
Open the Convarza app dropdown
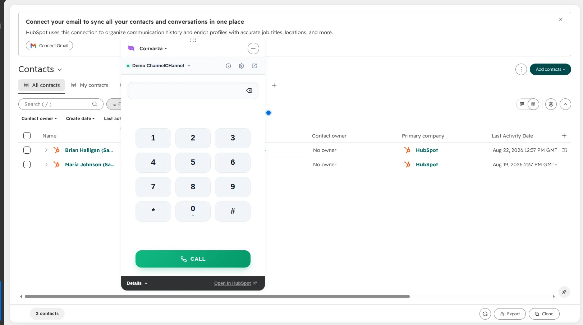(x=153, y=48)
